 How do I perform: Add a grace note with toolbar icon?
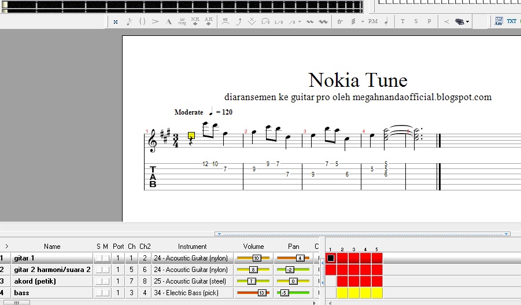[x=129, y=22]
